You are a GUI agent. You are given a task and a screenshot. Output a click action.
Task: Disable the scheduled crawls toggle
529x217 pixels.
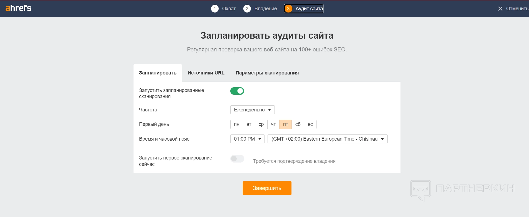(237, 91)
